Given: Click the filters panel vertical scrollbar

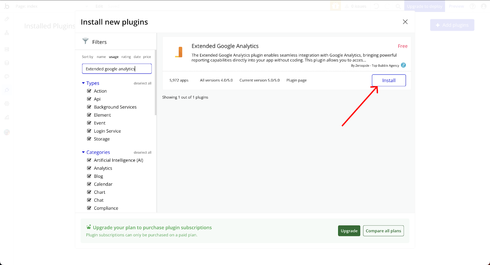Looking at the screenshot, I should pyautogui.click(x=156, y=83).
